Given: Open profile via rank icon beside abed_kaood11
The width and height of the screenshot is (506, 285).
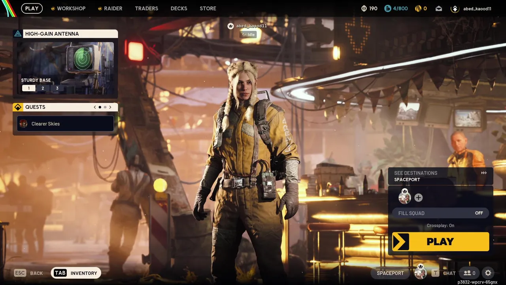Looking at the screenshot, I should point(455,8).
